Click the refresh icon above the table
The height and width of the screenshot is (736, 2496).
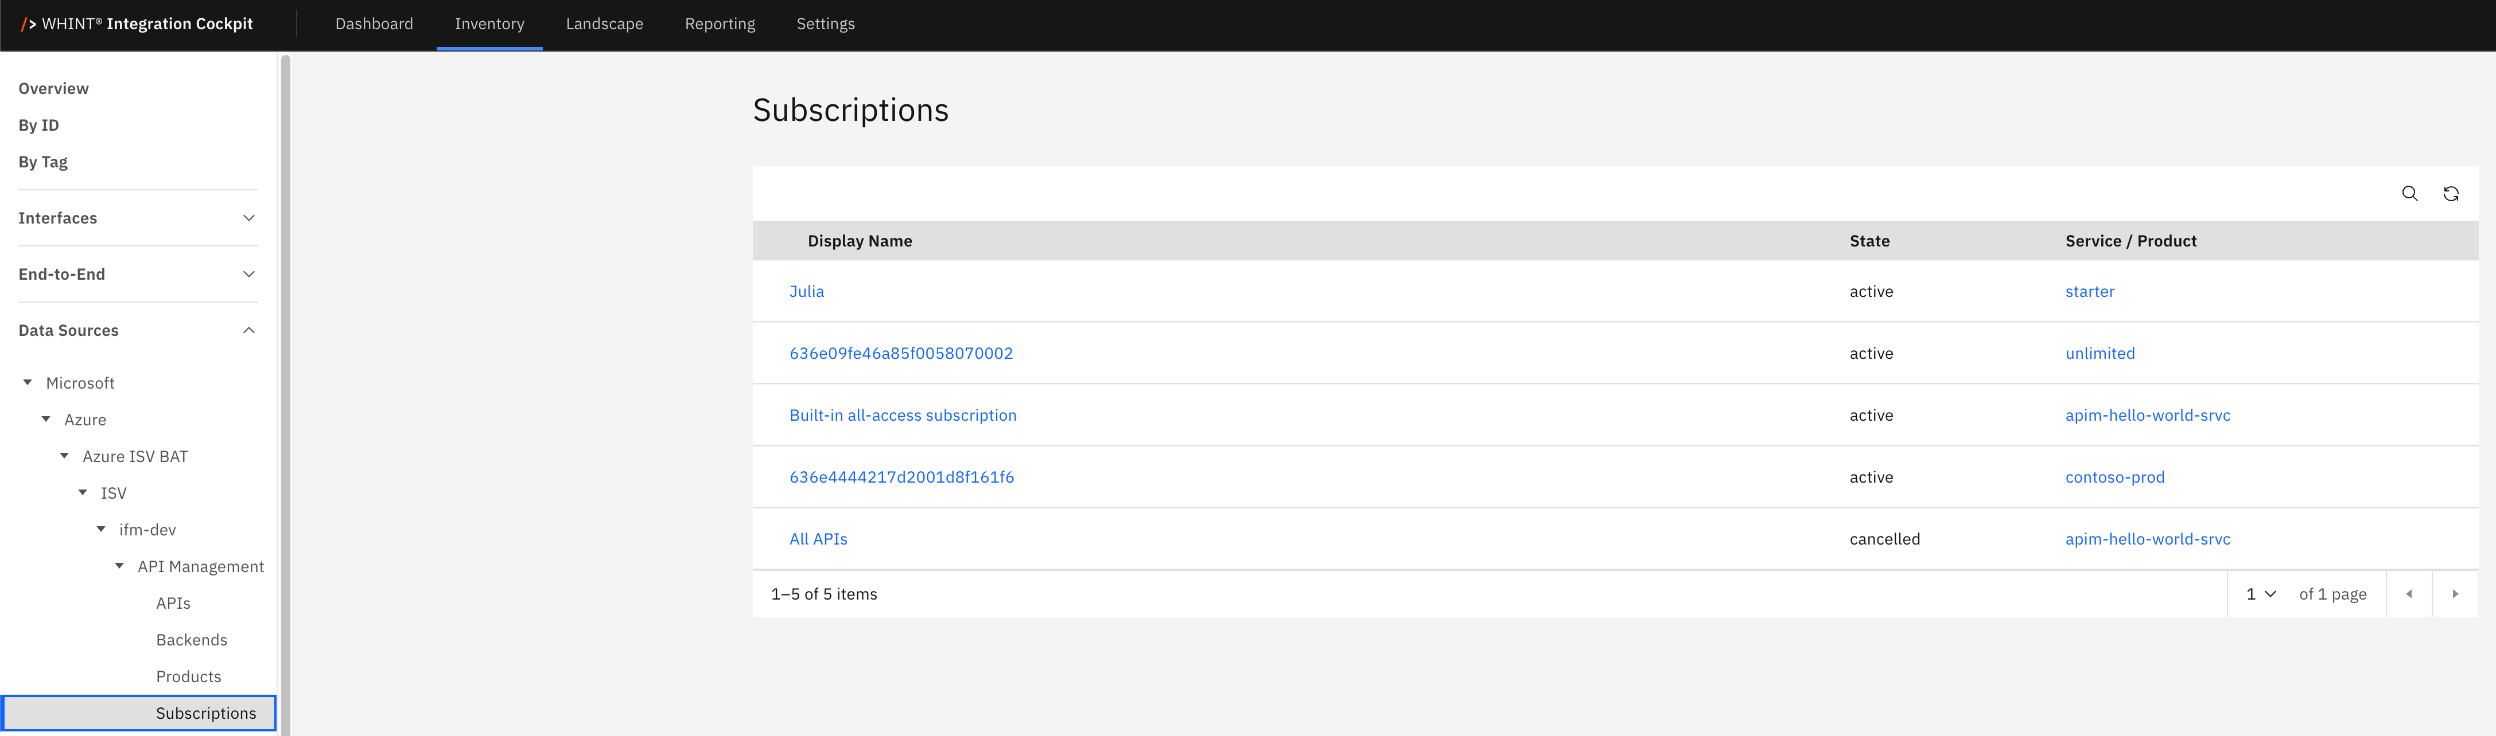(2451, 194)
